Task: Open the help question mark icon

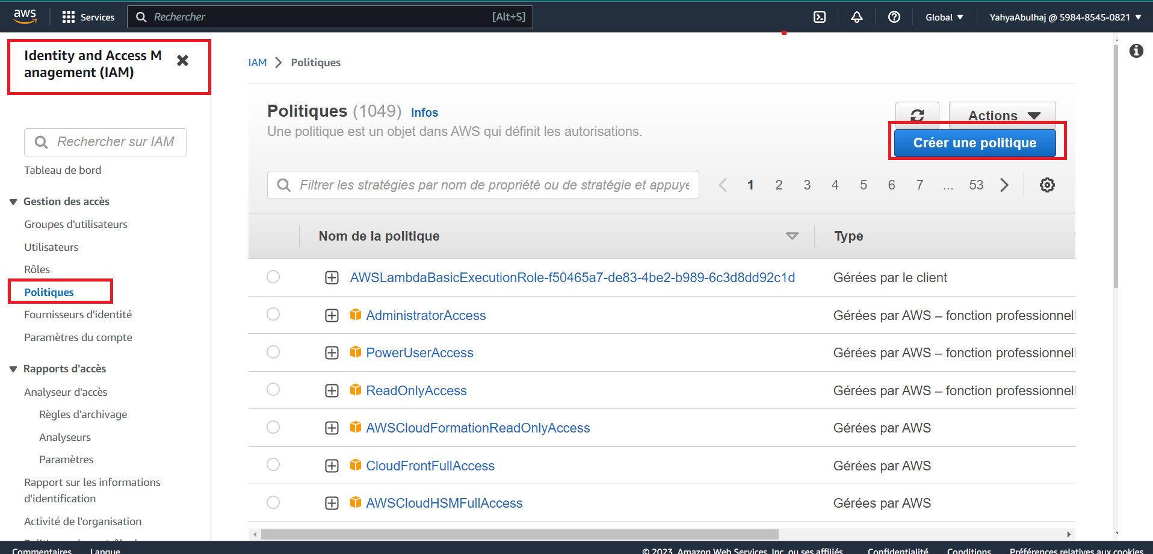Action: [x=894, y=17]
